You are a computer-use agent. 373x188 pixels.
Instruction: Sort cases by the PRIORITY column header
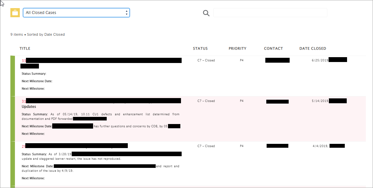pos(237,48)
